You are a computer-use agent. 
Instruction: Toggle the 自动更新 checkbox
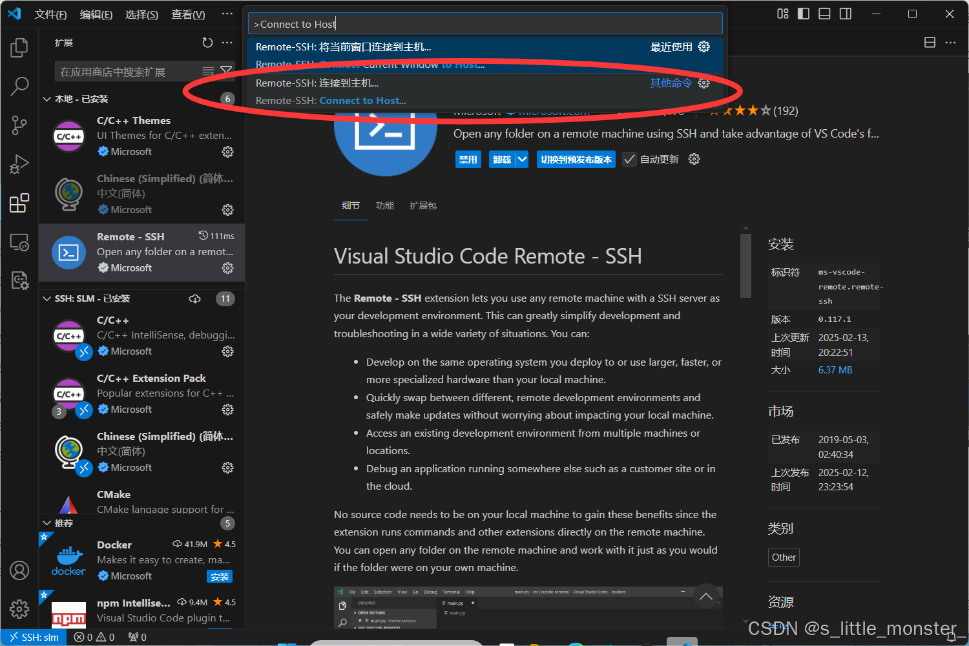[629, 159]
